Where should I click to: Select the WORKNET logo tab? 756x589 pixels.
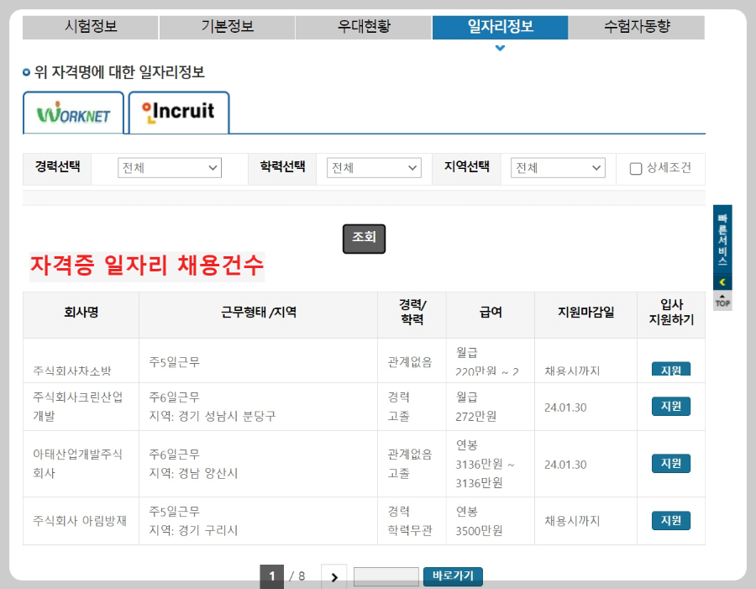tap(73, 113)
